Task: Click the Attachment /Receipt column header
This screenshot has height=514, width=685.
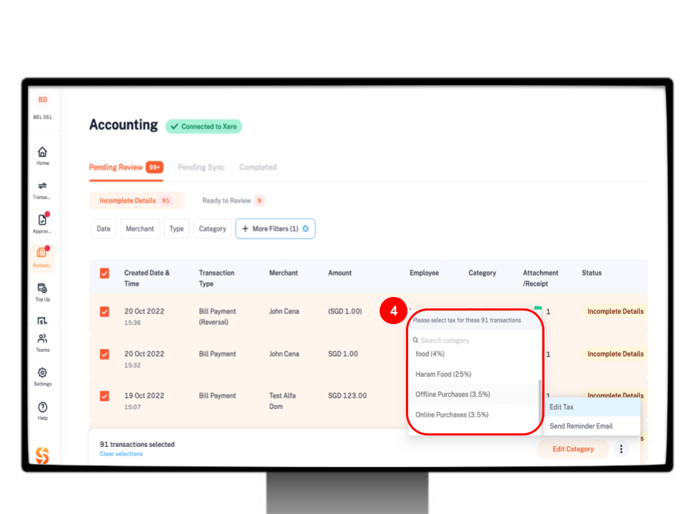Action: (x=540, y=278)
